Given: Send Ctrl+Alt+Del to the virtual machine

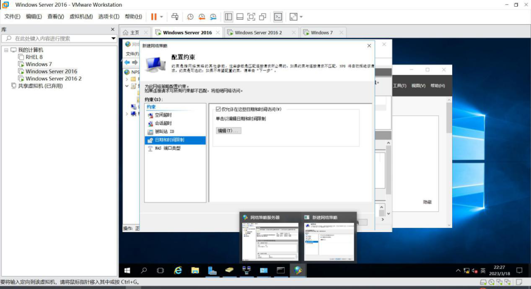Looking at the screenshot, I should [x=175, y=17].
